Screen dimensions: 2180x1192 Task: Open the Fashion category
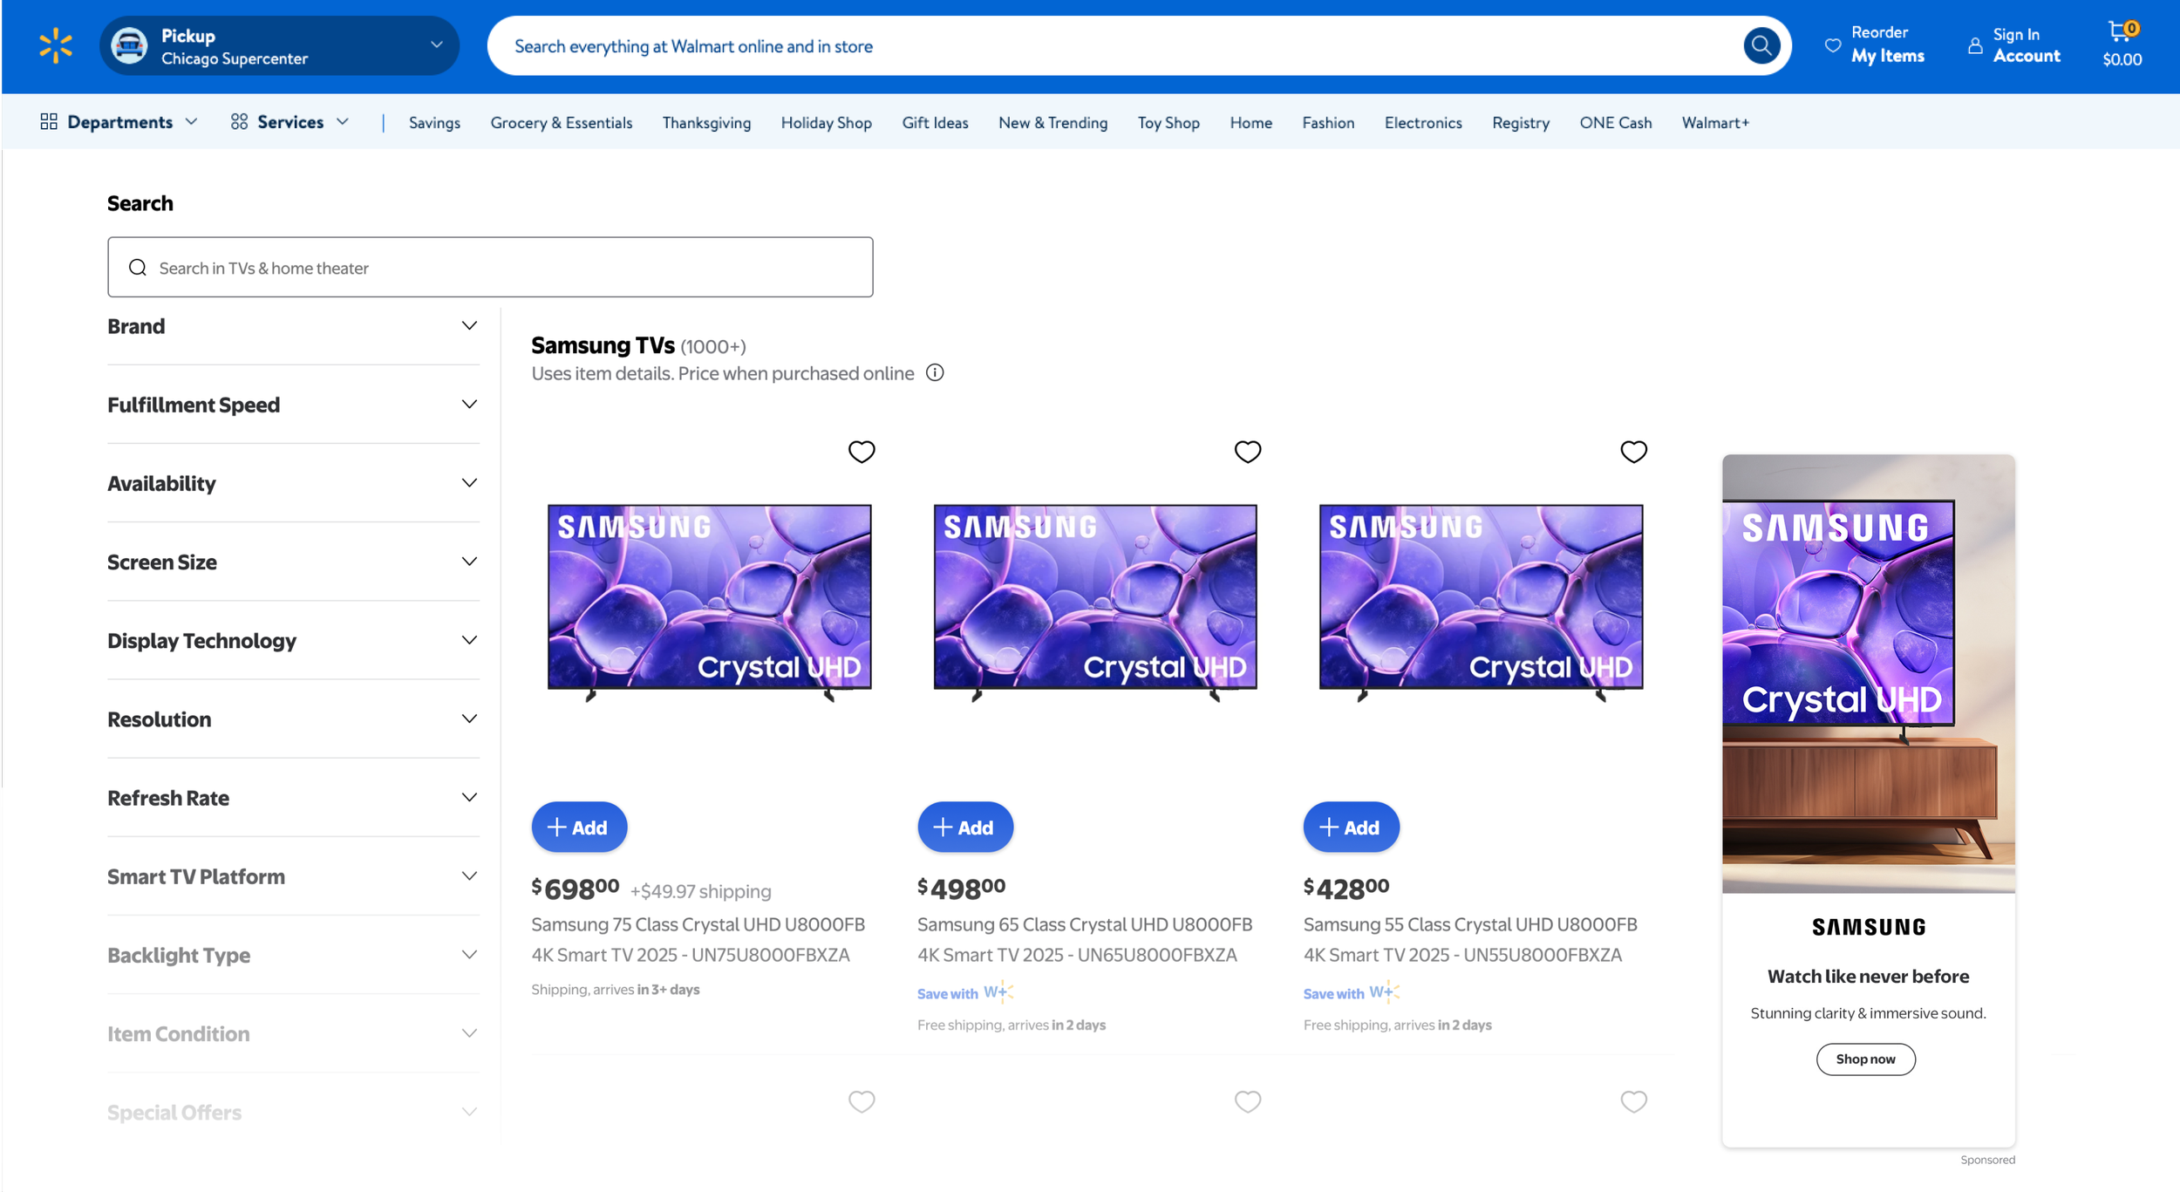point(1328,122)
